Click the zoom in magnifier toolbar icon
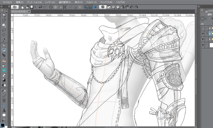Image resolution: width=213 pixels, height=128 pixels. (x=113, y=7)
